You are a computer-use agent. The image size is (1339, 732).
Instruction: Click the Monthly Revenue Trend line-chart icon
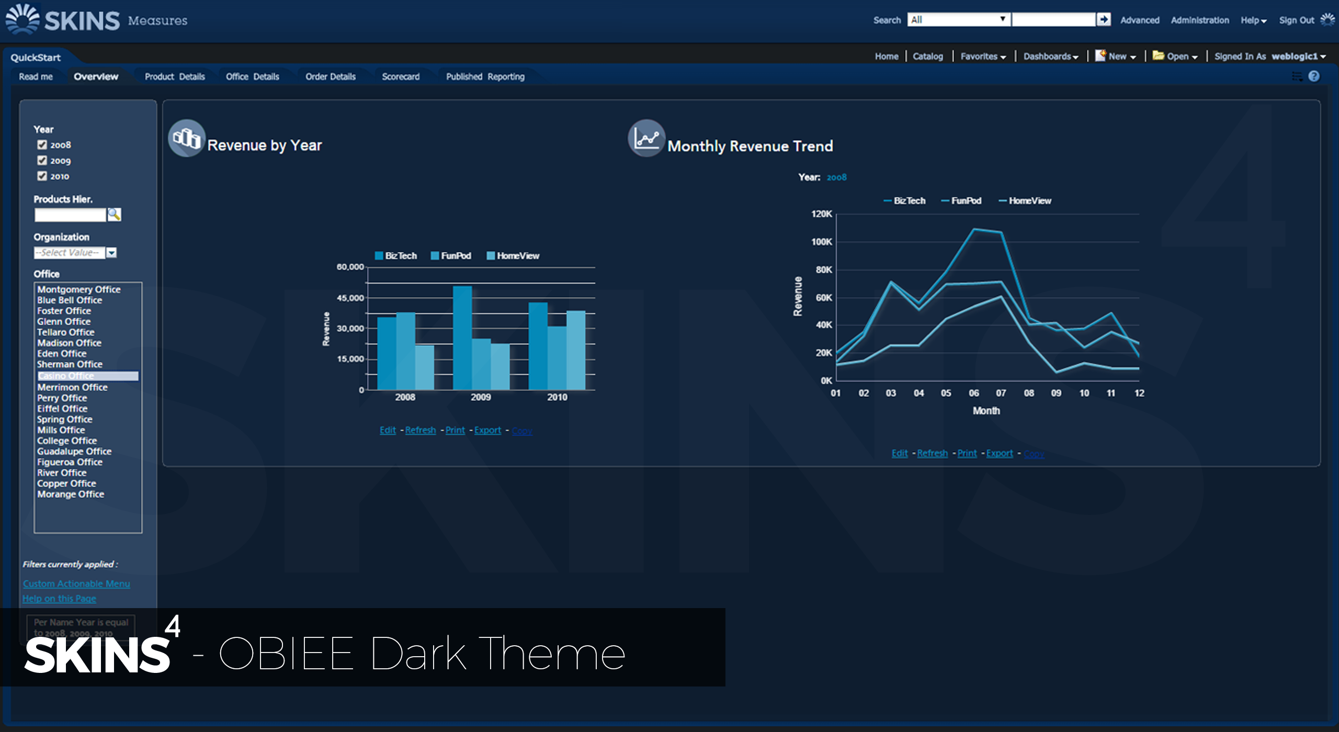point(646,139)
